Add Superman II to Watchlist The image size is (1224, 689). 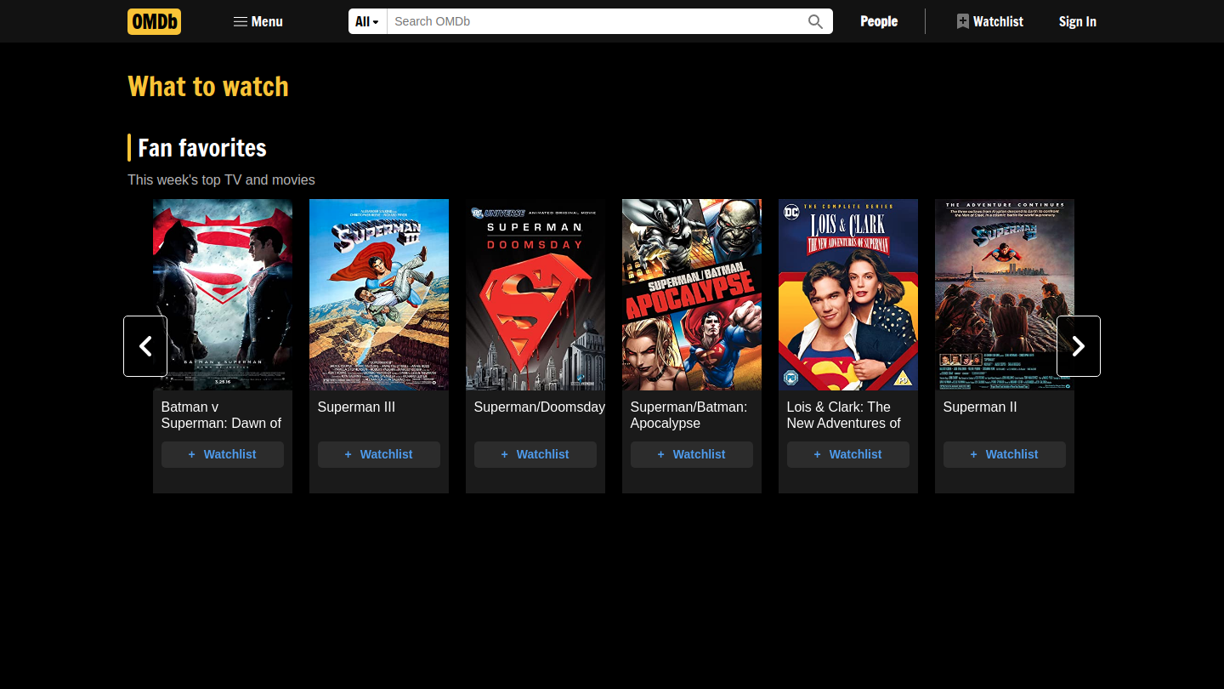click(1005, 454)
